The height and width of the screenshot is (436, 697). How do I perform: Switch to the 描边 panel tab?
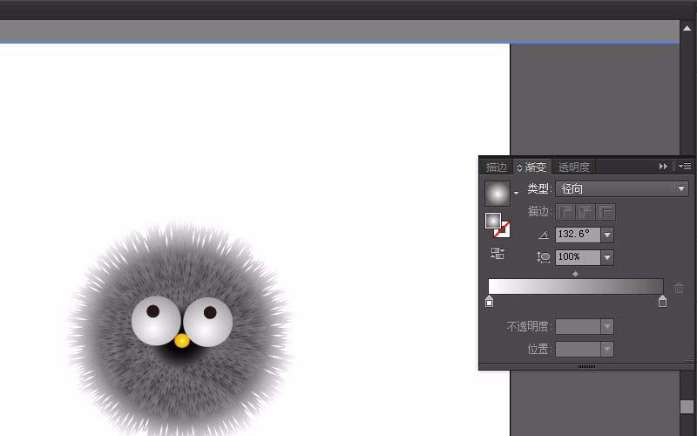point(496,167)
